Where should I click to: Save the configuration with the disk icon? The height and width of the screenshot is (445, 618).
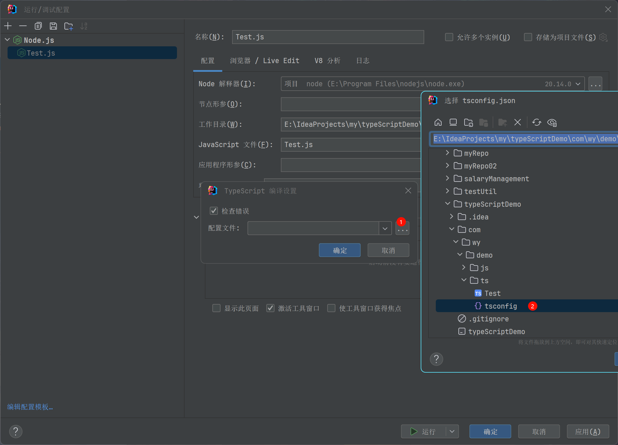point(53,26)
